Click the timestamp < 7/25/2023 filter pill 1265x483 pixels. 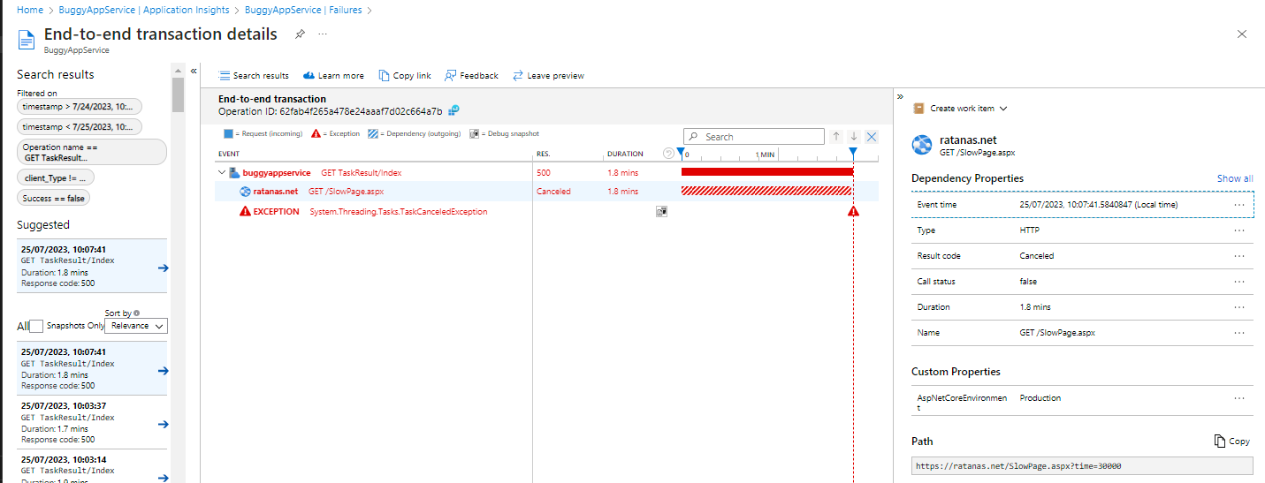[79, 126]
